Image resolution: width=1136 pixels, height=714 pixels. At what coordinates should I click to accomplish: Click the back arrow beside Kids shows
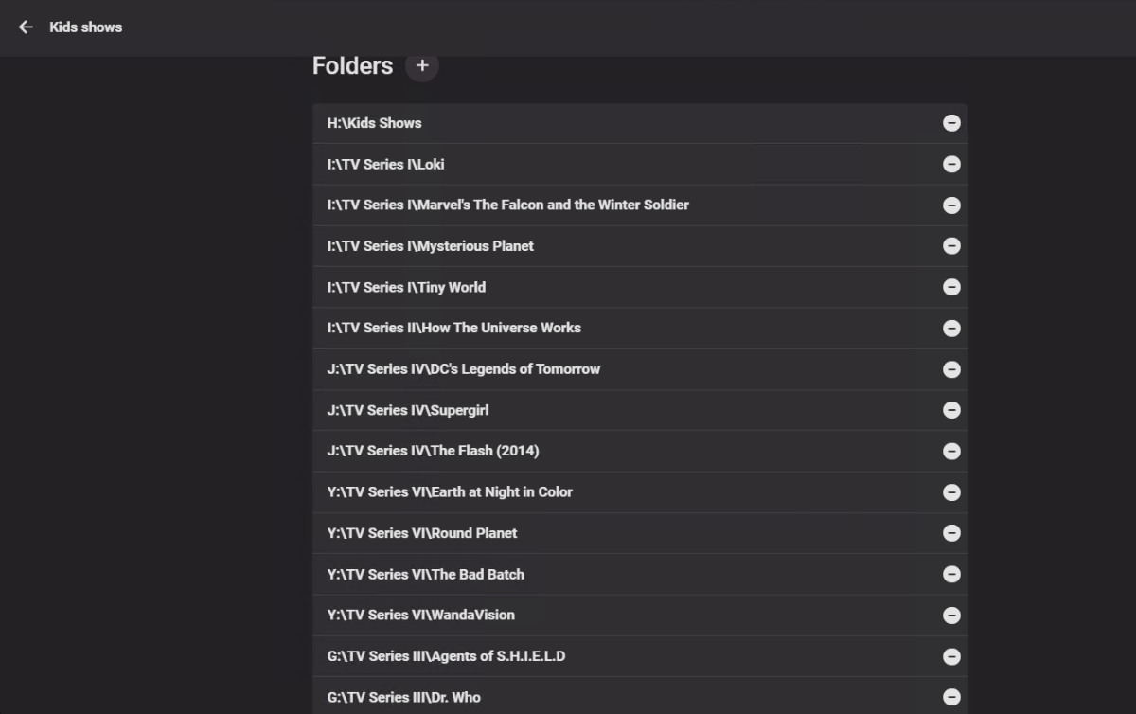(26, 27)
